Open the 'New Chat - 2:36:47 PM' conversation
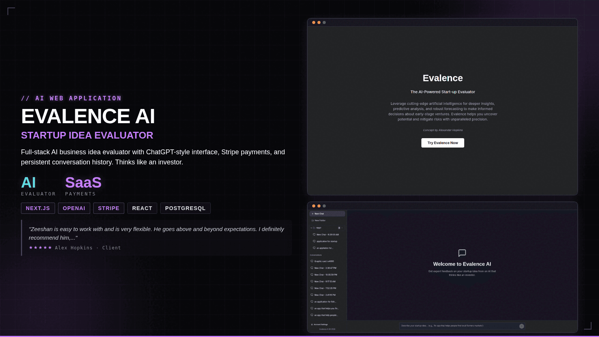Image resolution: width=599 pixels, height=337 pixels. (326, 268)
